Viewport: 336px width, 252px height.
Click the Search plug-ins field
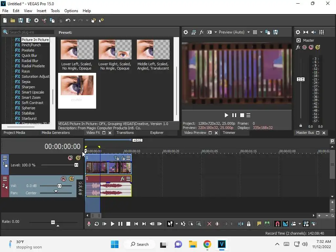coord(31,32)
